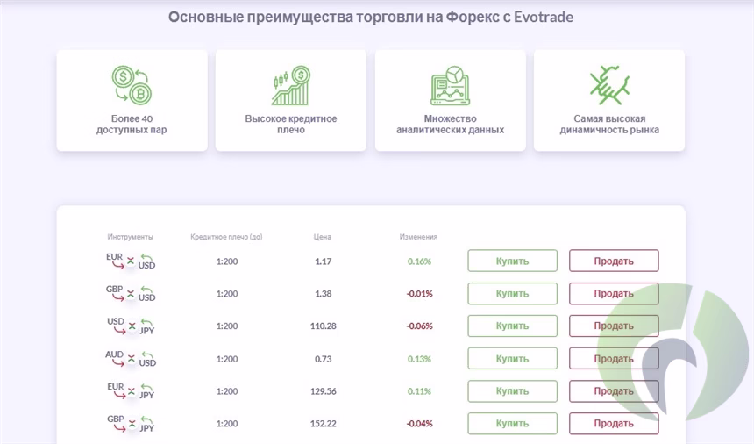Viewport: 754px width, 444px height.
Task: Buy GBP/JPY with Купить button
Action: pos(512,423)
